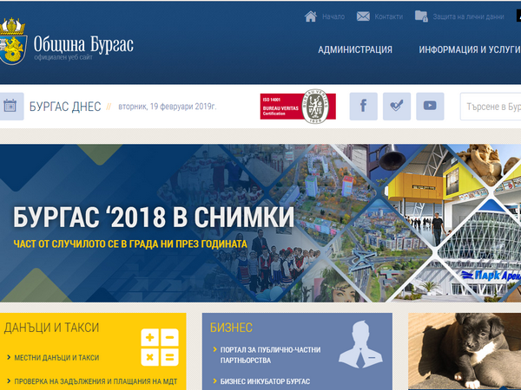Image resolution: width=521 pixels, height=390 pixels.
Task: Open Проверка на задължения и плащания link
Action: pos(96,381)
